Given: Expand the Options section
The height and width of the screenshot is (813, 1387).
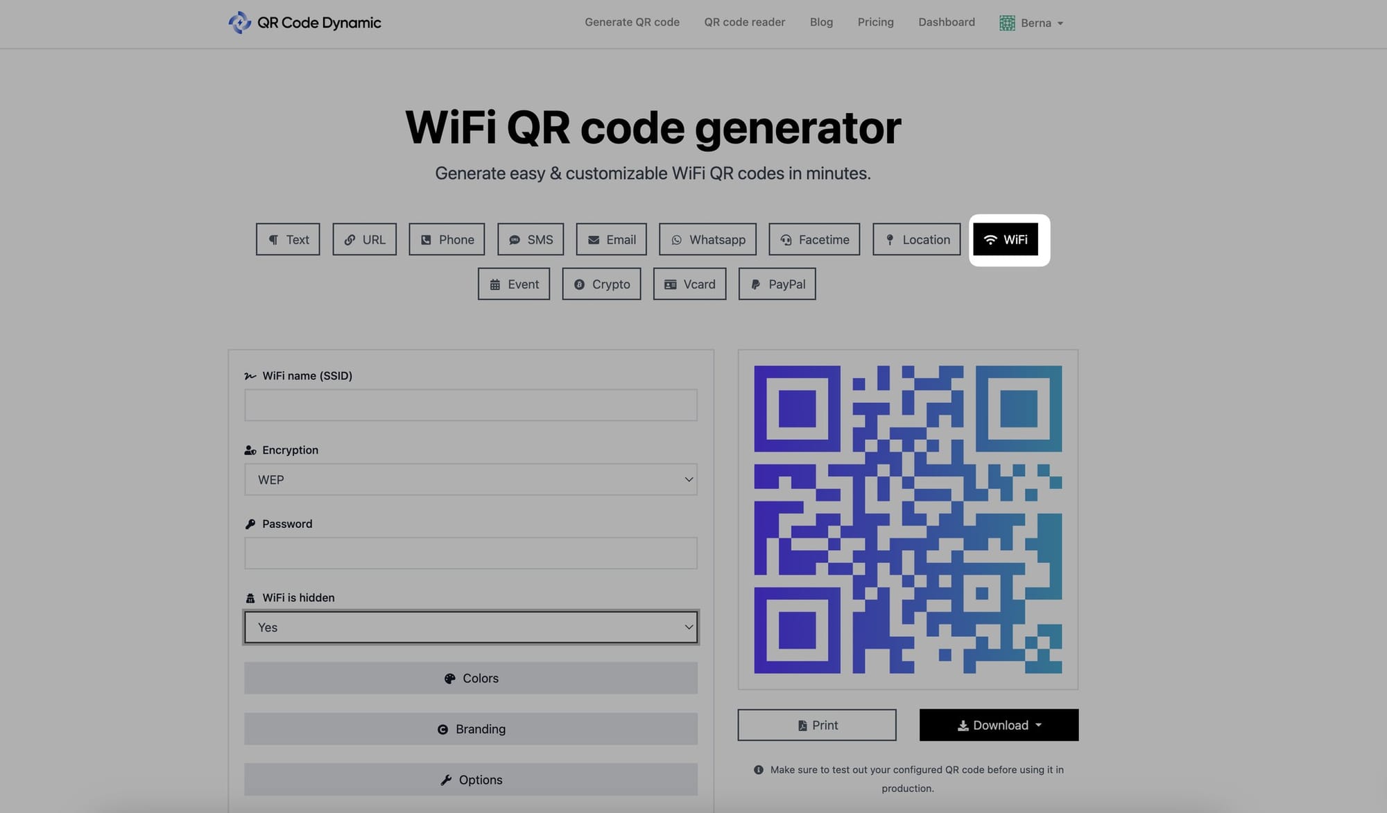Looking at the screenshot, I should (x=471, y=779).
